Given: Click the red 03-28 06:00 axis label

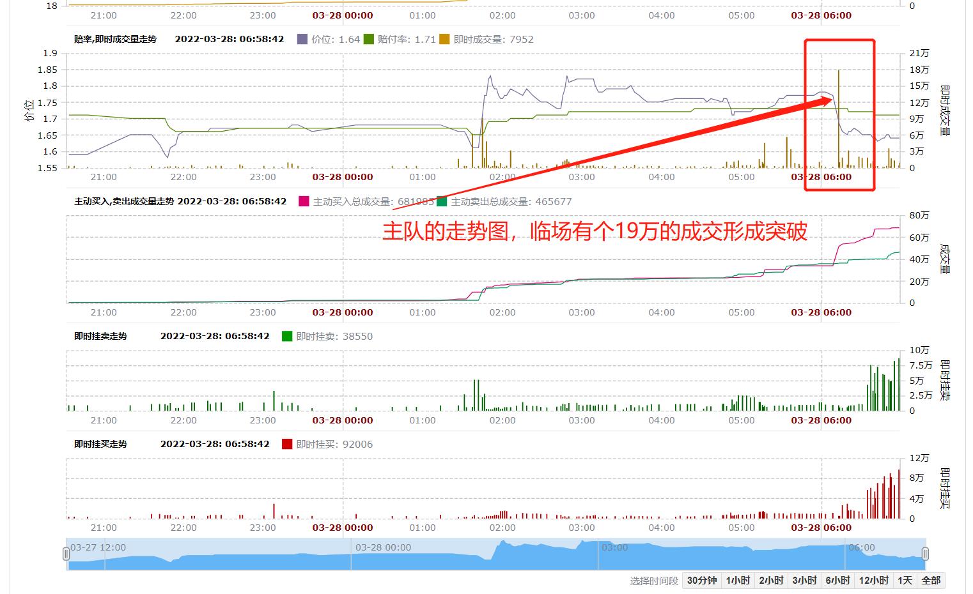Looking at the screenshot, I should 822,178.
